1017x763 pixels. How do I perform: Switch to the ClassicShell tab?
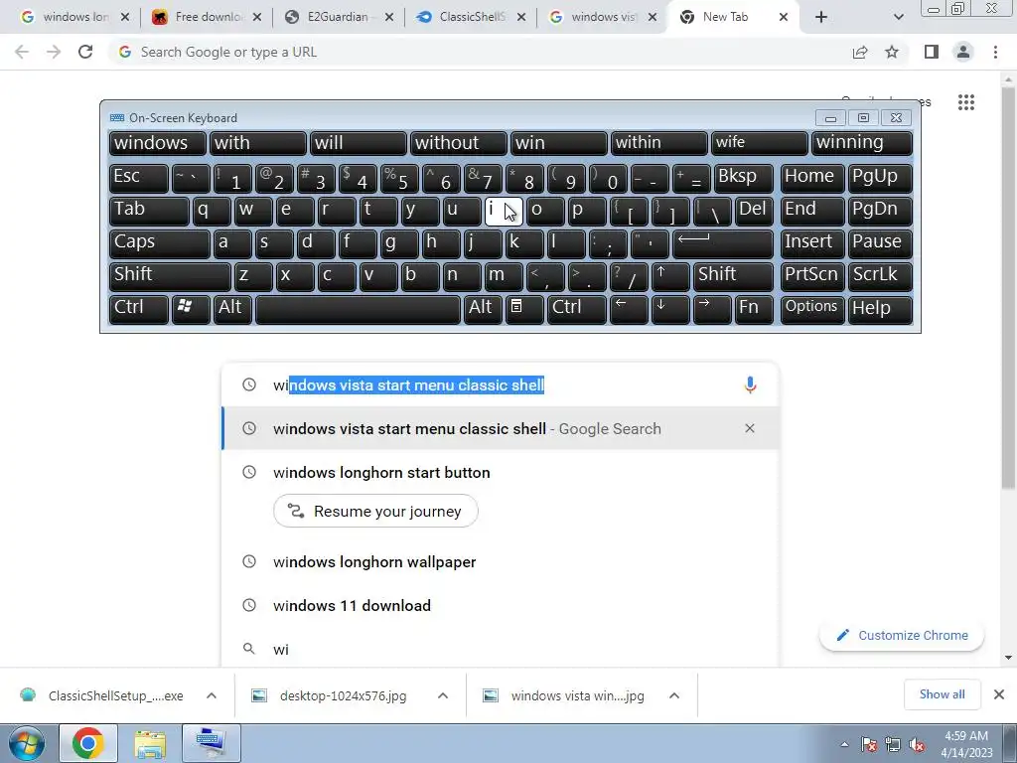pyautogui.click(x=472, y=17)
